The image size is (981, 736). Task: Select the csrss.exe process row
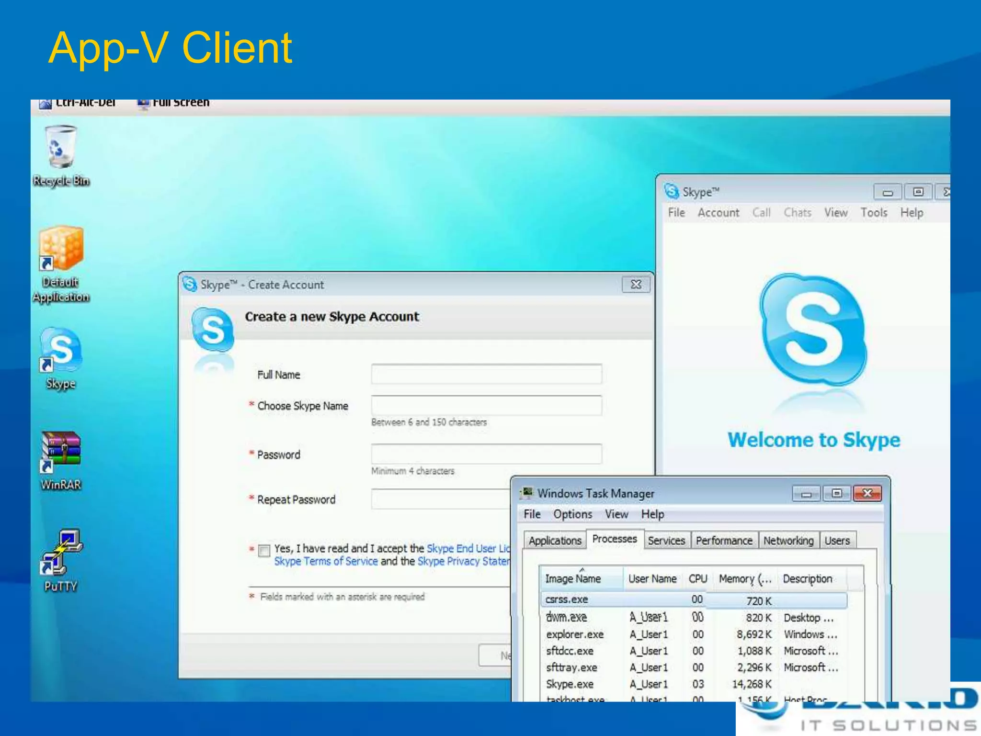tap(694, 600)
